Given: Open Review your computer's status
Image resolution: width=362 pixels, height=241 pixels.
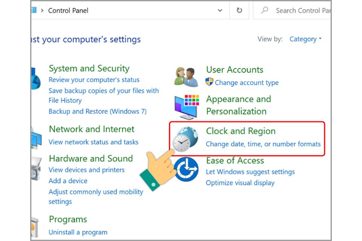Looking at the screenshot, I should pyautogui.click(x=94, y=80).
